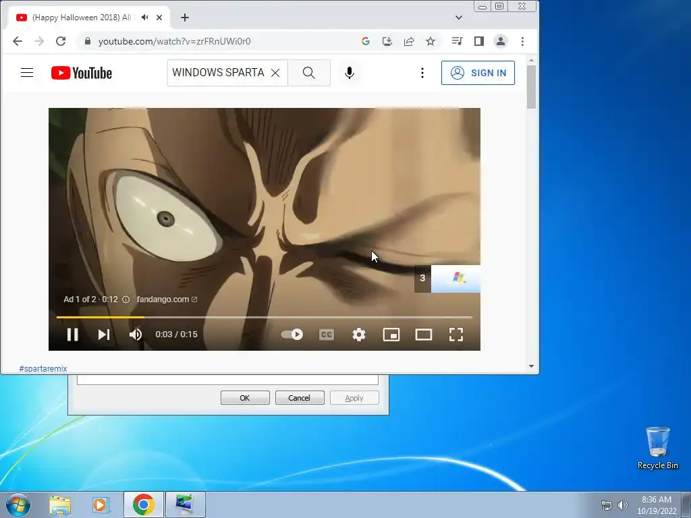Open media controls icon in toolbar

(x=457, y=41)
